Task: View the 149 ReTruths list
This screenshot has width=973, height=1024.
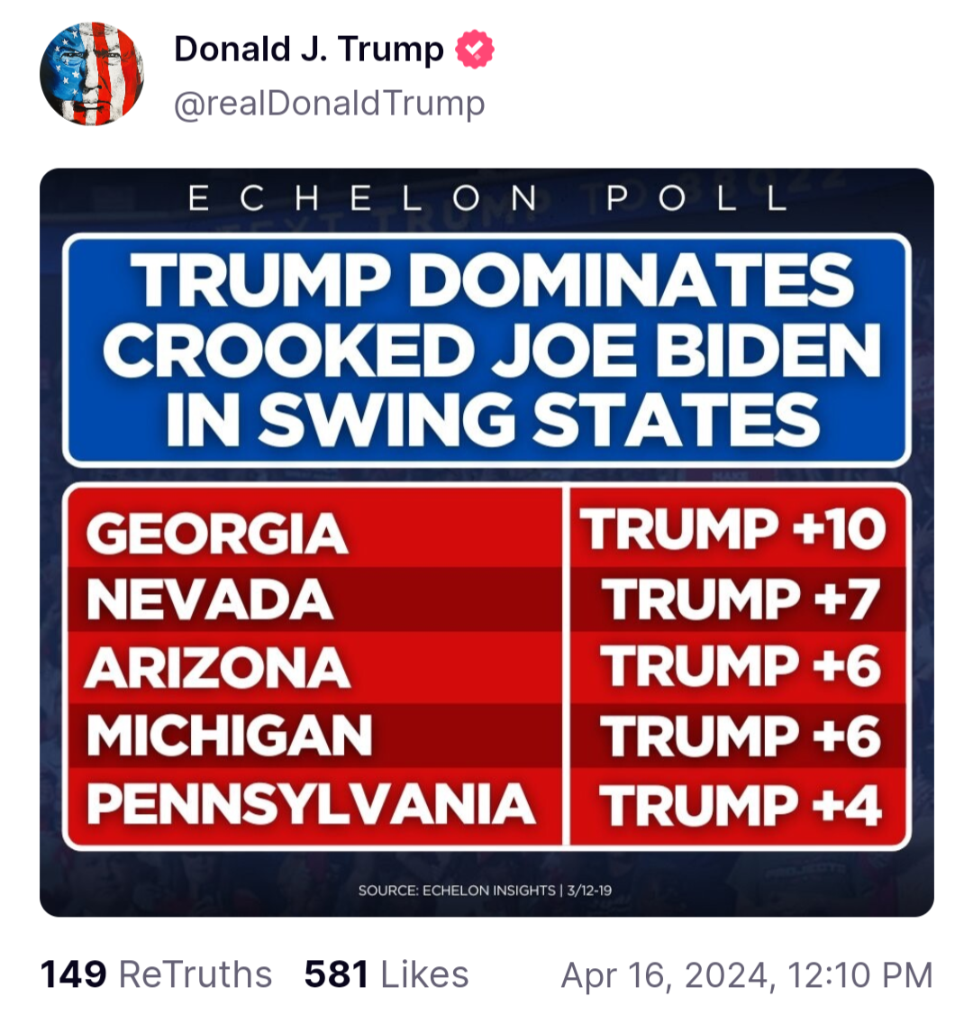Action: coord(156,974)
